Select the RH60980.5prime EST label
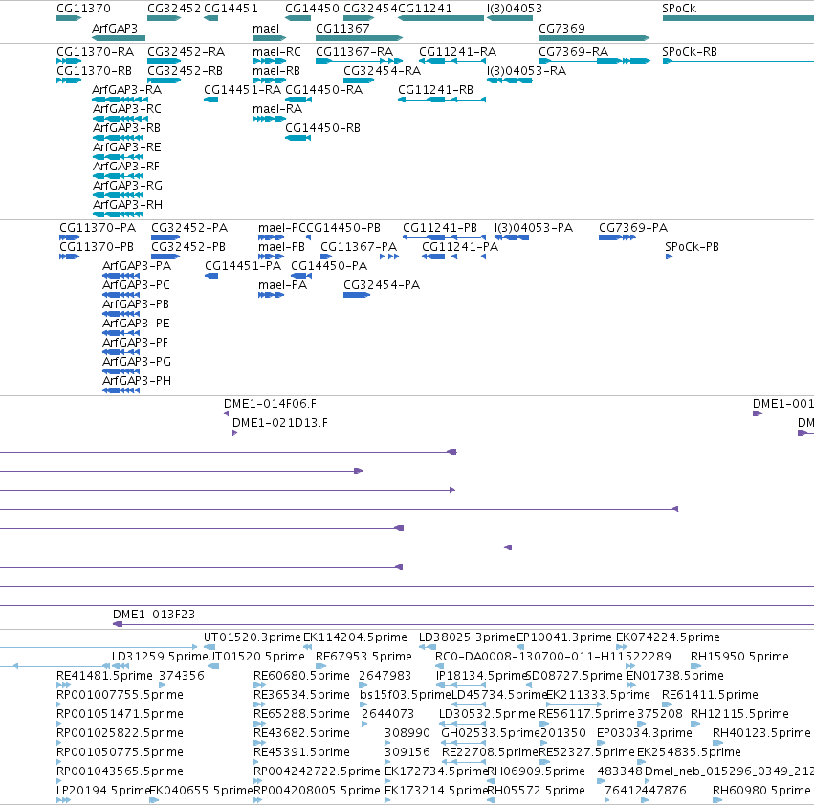The width and height of the screenshot is (814, 805). point(761,791)
